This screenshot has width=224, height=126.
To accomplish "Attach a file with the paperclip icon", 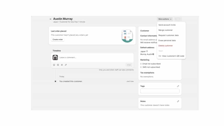I will point(66,65).
